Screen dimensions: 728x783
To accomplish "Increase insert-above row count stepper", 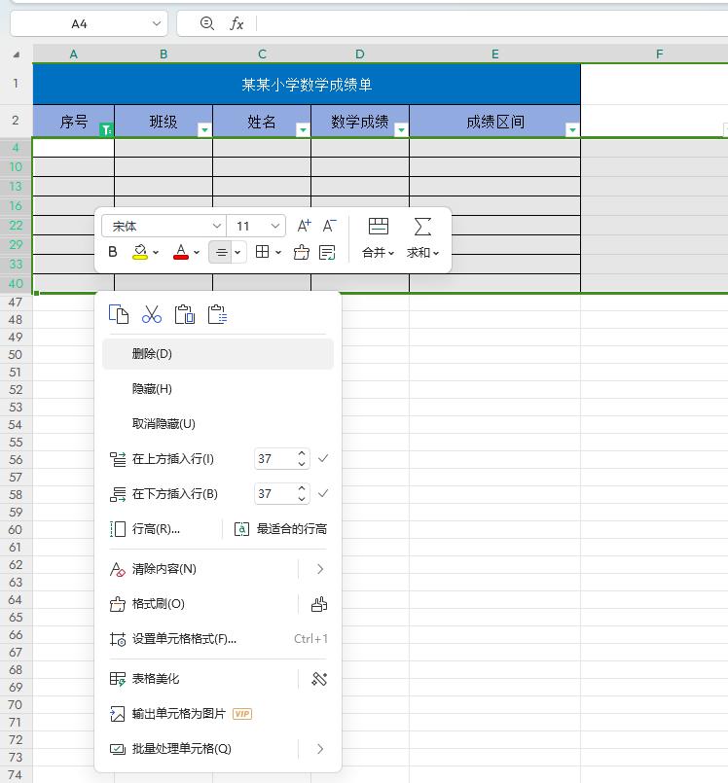I will [x=302, y=453].
